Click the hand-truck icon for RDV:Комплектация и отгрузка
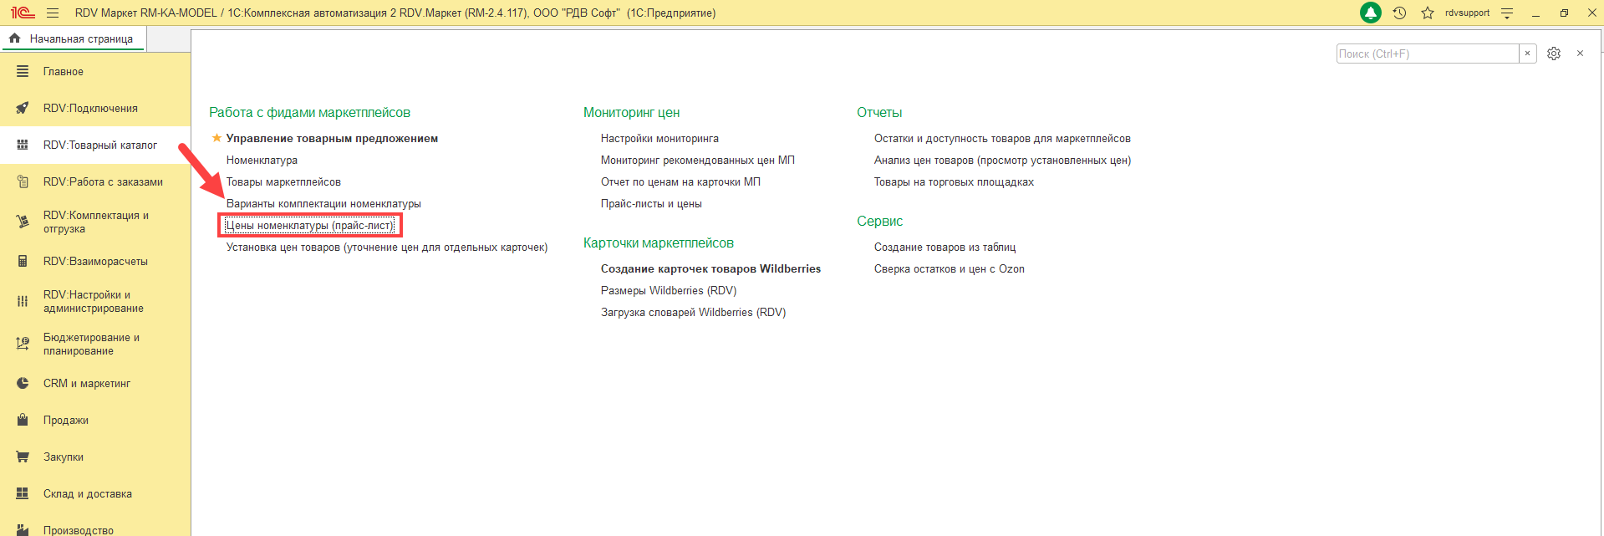 23,222
